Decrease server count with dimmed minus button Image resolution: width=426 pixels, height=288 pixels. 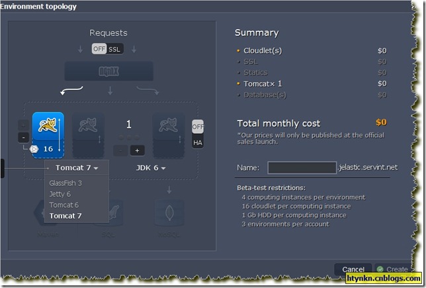coord(120,150)
